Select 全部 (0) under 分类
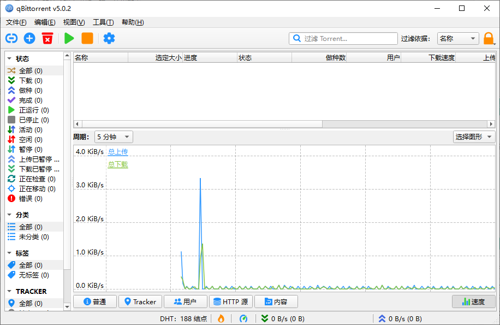Viewport: 500px width, 325px height. (34, 227)
